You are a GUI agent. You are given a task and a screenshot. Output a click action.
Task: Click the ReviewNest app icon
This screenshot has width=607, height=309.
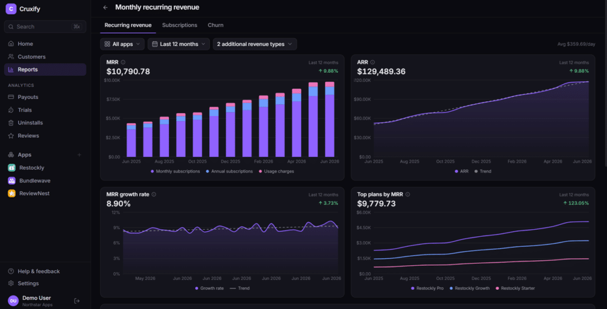[x=12, y=194]
